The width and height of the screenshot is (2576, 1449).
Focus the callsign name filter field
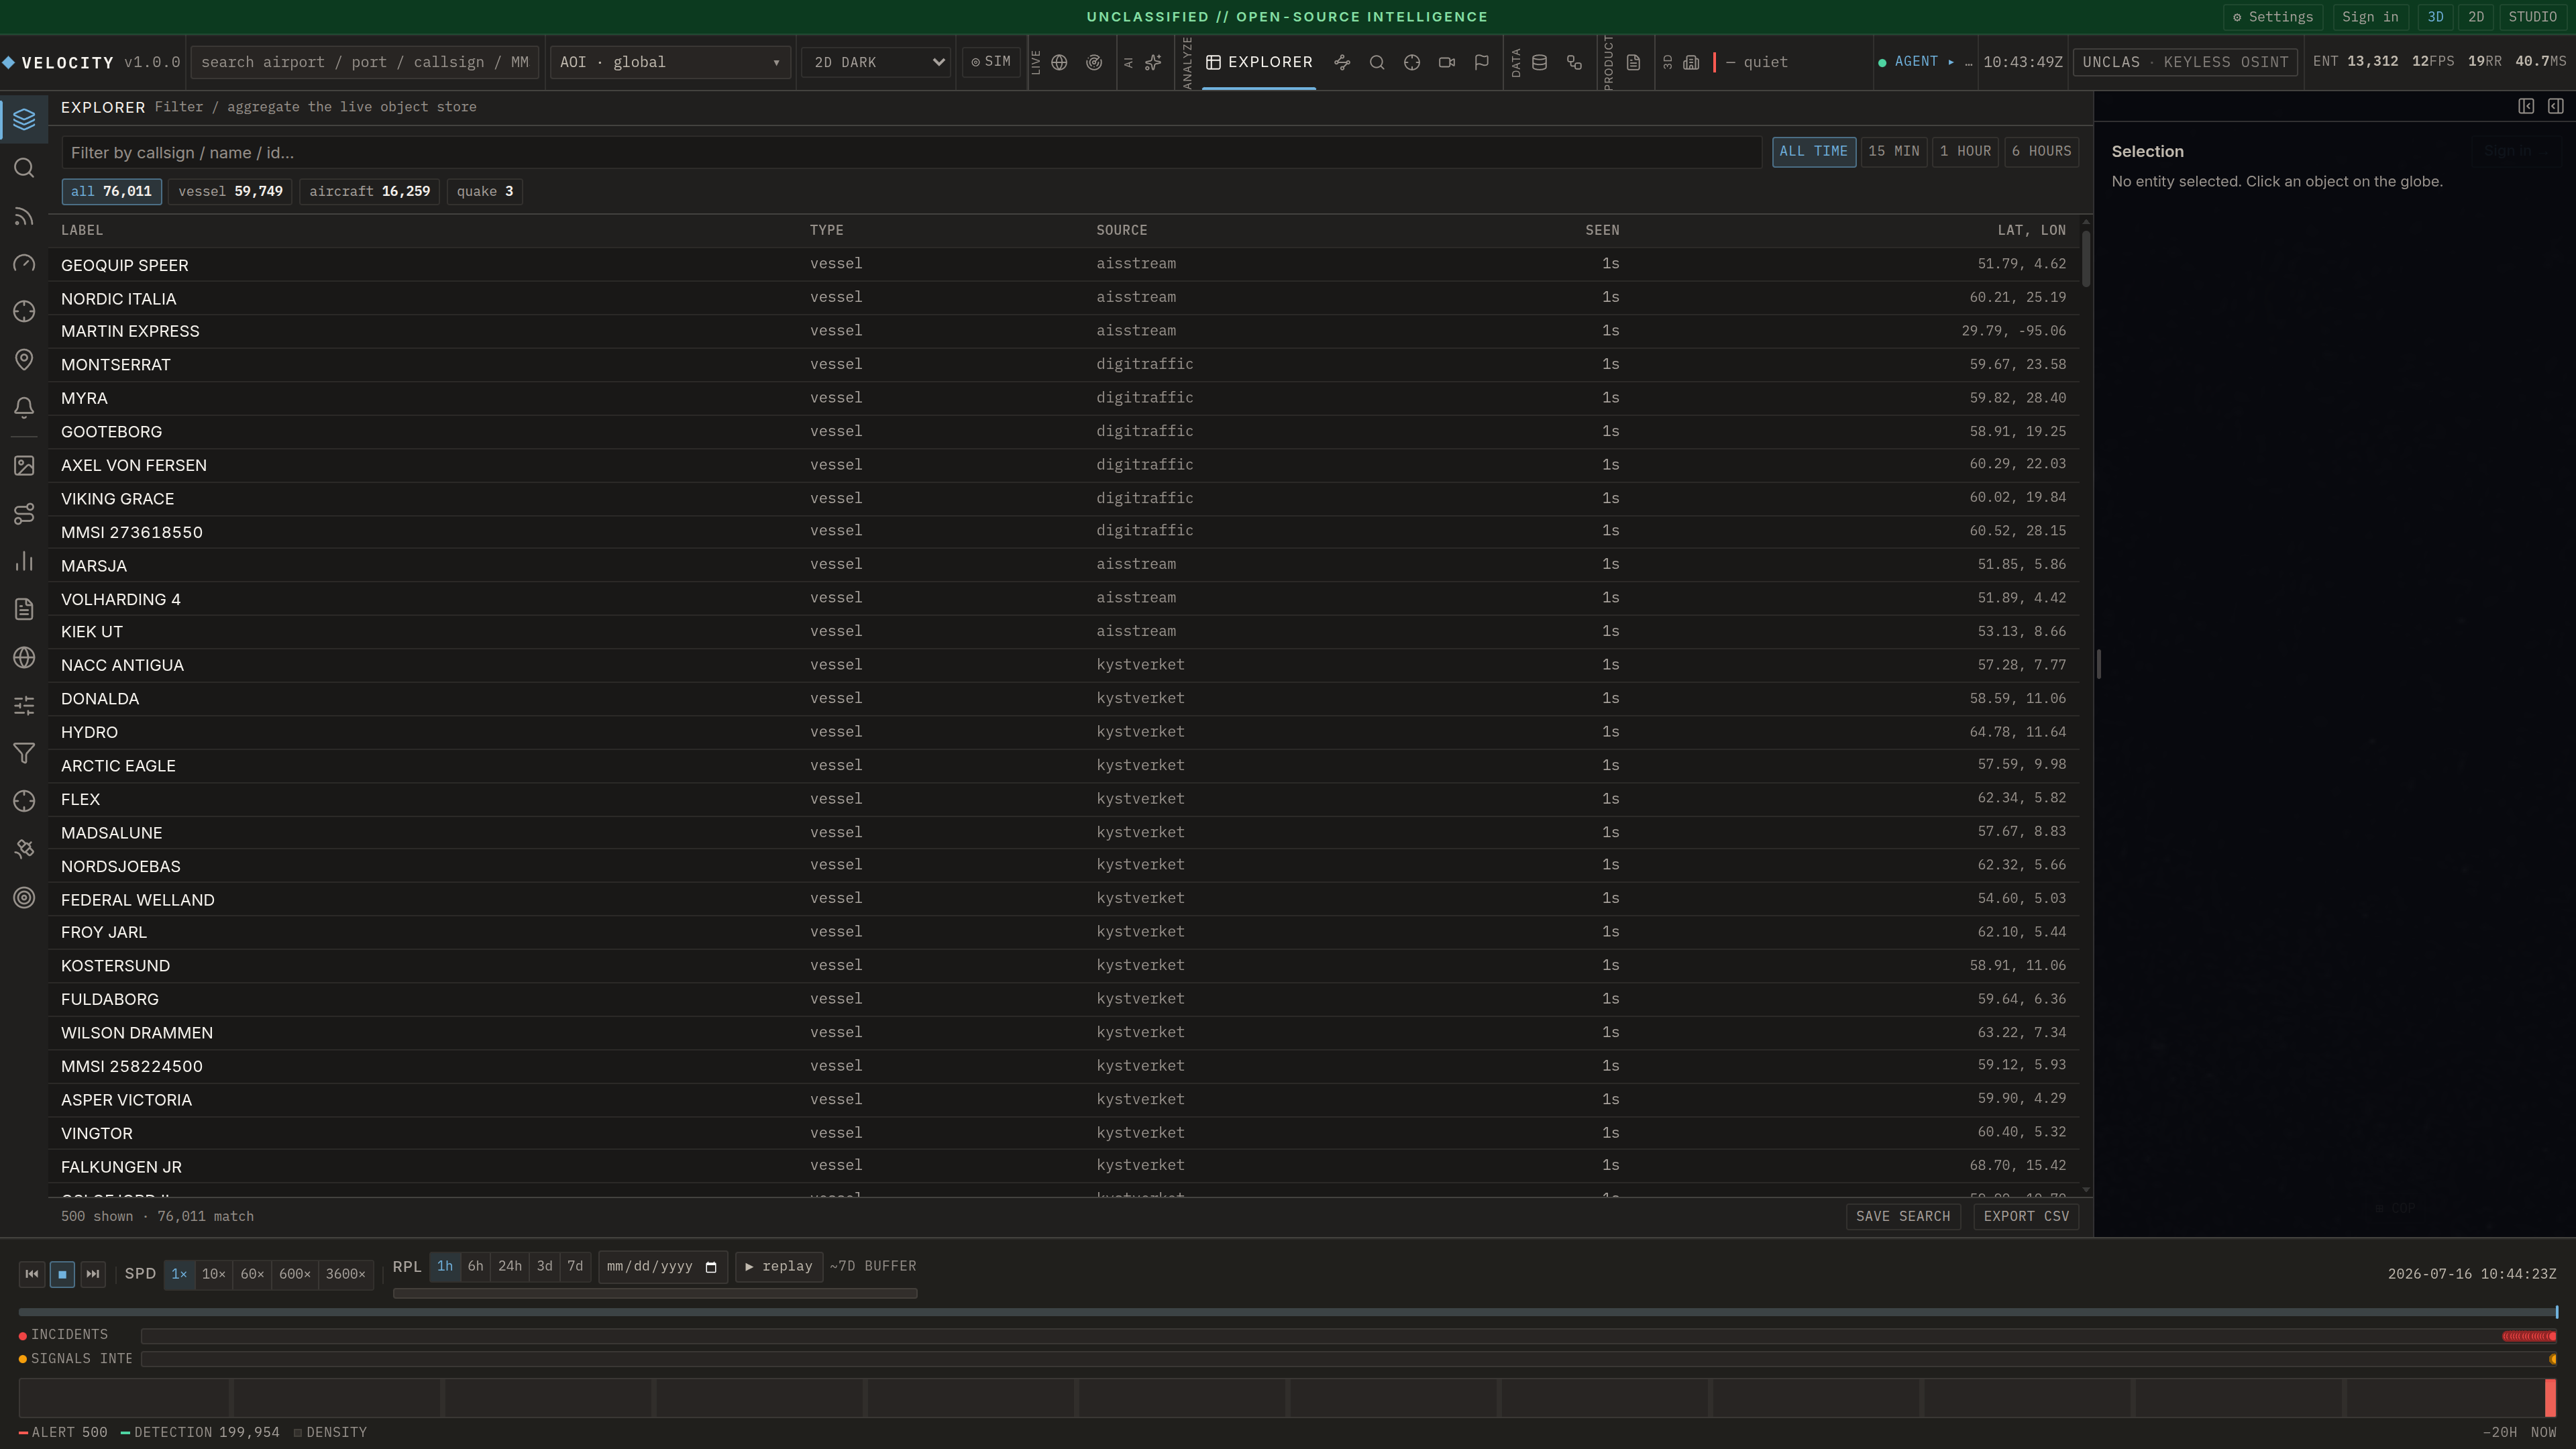click(x=911, y=153)
